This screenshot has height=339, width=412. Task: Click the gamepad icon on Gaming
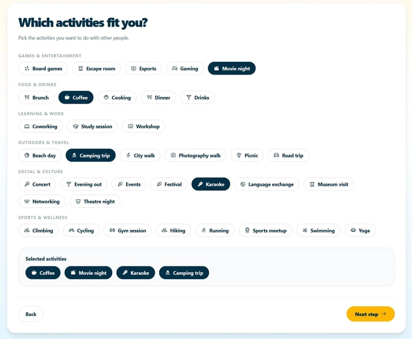[x=174, y=68]
